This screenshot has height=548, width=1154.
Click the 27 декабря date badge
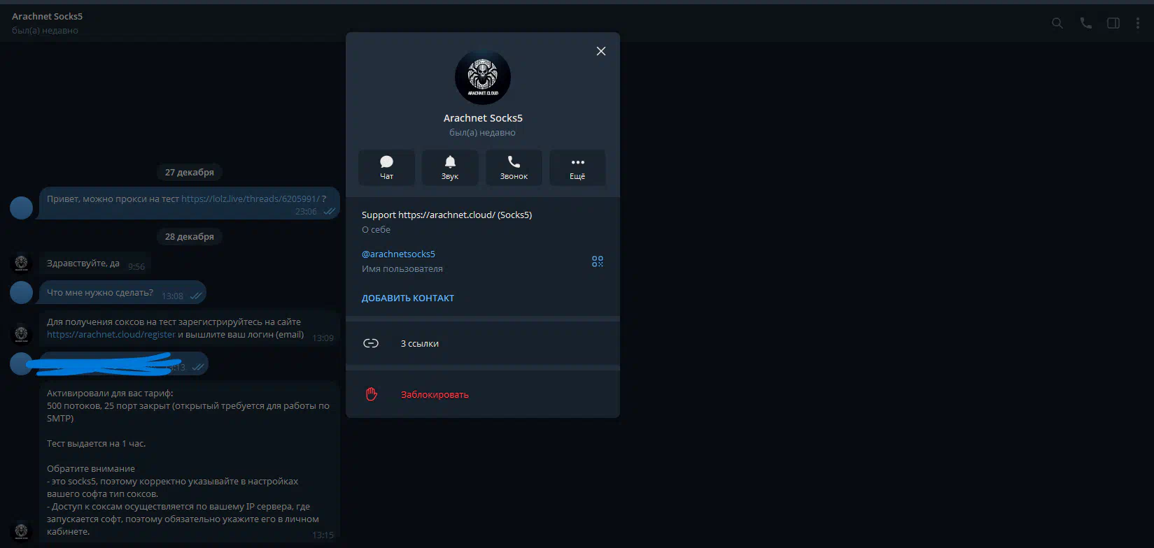(x=190, y=172)
